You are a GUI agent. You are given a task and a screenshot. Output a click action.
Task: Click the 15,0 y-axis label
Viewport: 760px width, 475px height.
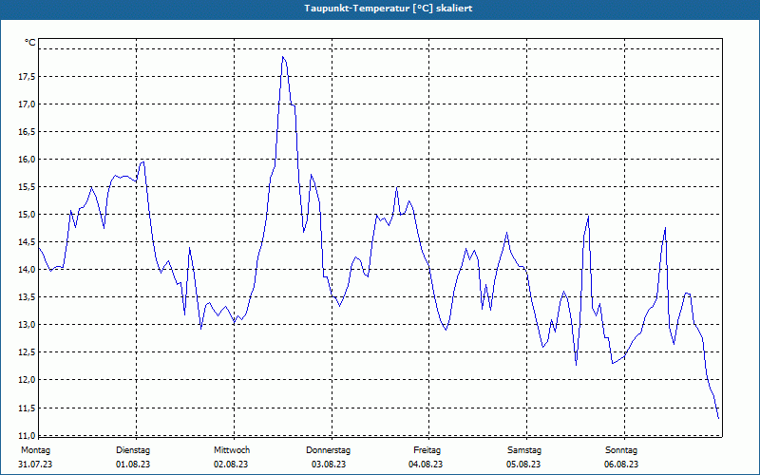pos(28,215)
